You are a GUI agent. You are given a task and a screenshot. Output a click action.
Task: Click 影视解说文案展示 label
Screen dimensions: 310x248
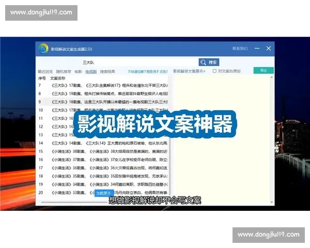click(189, 71)
